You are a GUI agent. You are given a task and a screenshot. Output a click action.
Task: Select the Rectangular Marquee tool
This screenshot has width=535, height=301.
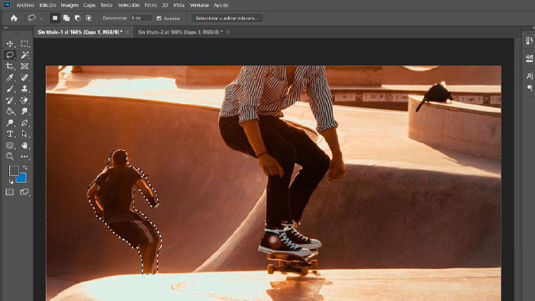click(24, 43)
